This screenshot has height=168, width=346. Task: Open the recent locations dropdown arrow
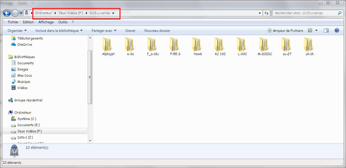21,13
